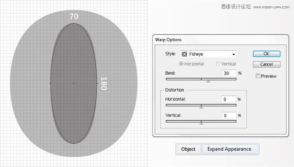Click the Warp Options dialog title

point(168,40)
